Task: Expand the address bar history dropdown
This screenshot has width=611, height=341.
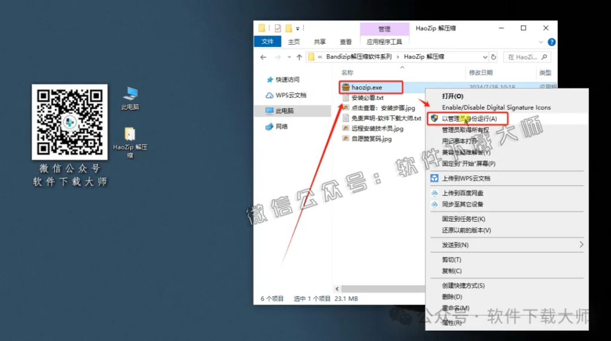Action: [x=485, y=57]
